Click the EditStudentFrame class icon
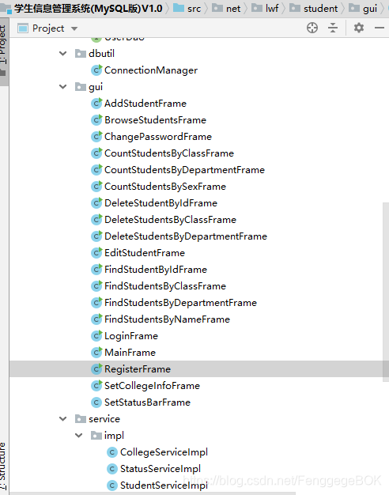Screen dimensions: 389x495 coord(96,253)
